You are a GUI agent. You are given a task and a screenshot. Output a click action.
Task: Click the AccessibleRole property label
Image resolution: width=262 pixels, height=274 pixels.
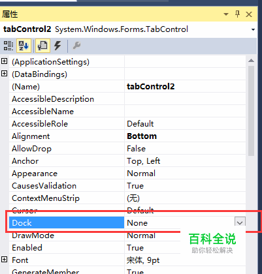click(40, 124)
